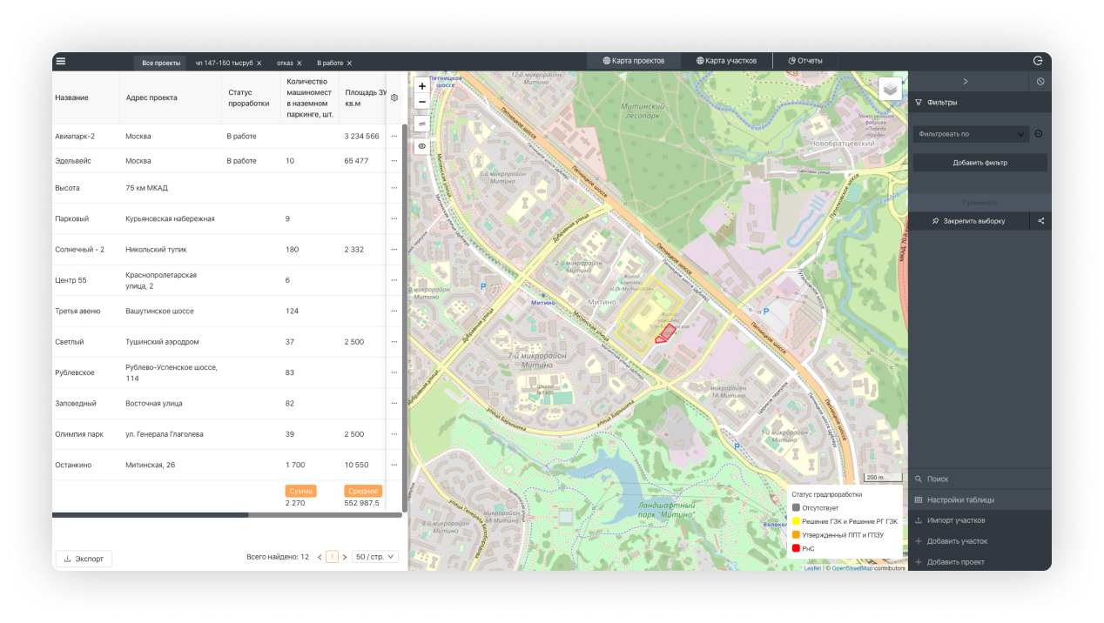Open row menu for Светлый
The width and height of the screenshot is (1104, 623).
tap(394, 342)
